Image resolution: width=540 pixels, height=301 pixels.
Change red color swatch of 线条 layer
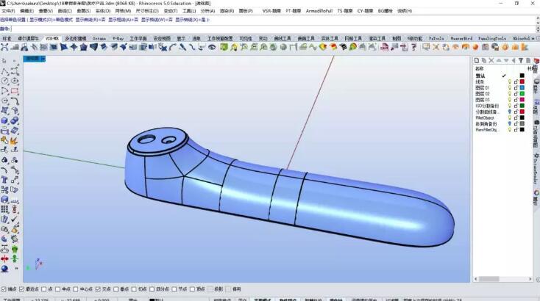click(x=522, y=81)
